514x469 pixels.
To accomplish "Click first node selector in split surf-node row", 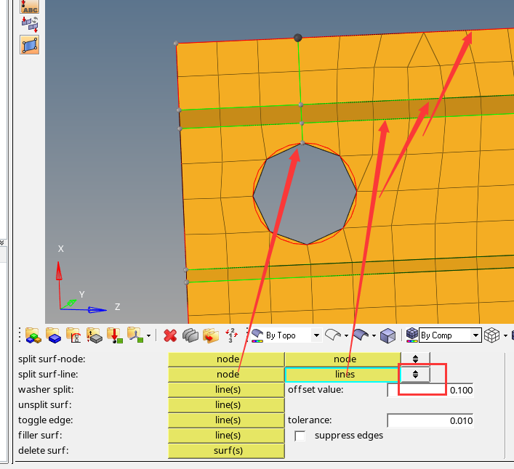I will [226, 359].
